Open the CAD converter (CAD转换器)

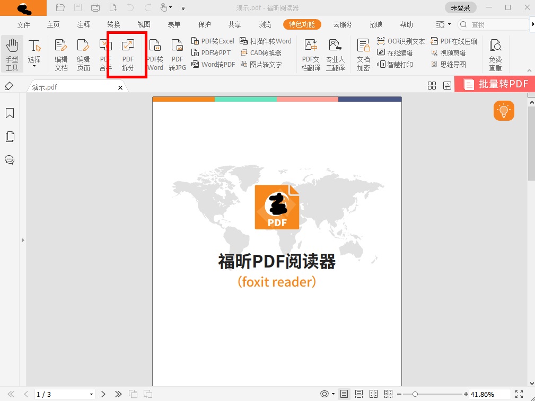261,53
